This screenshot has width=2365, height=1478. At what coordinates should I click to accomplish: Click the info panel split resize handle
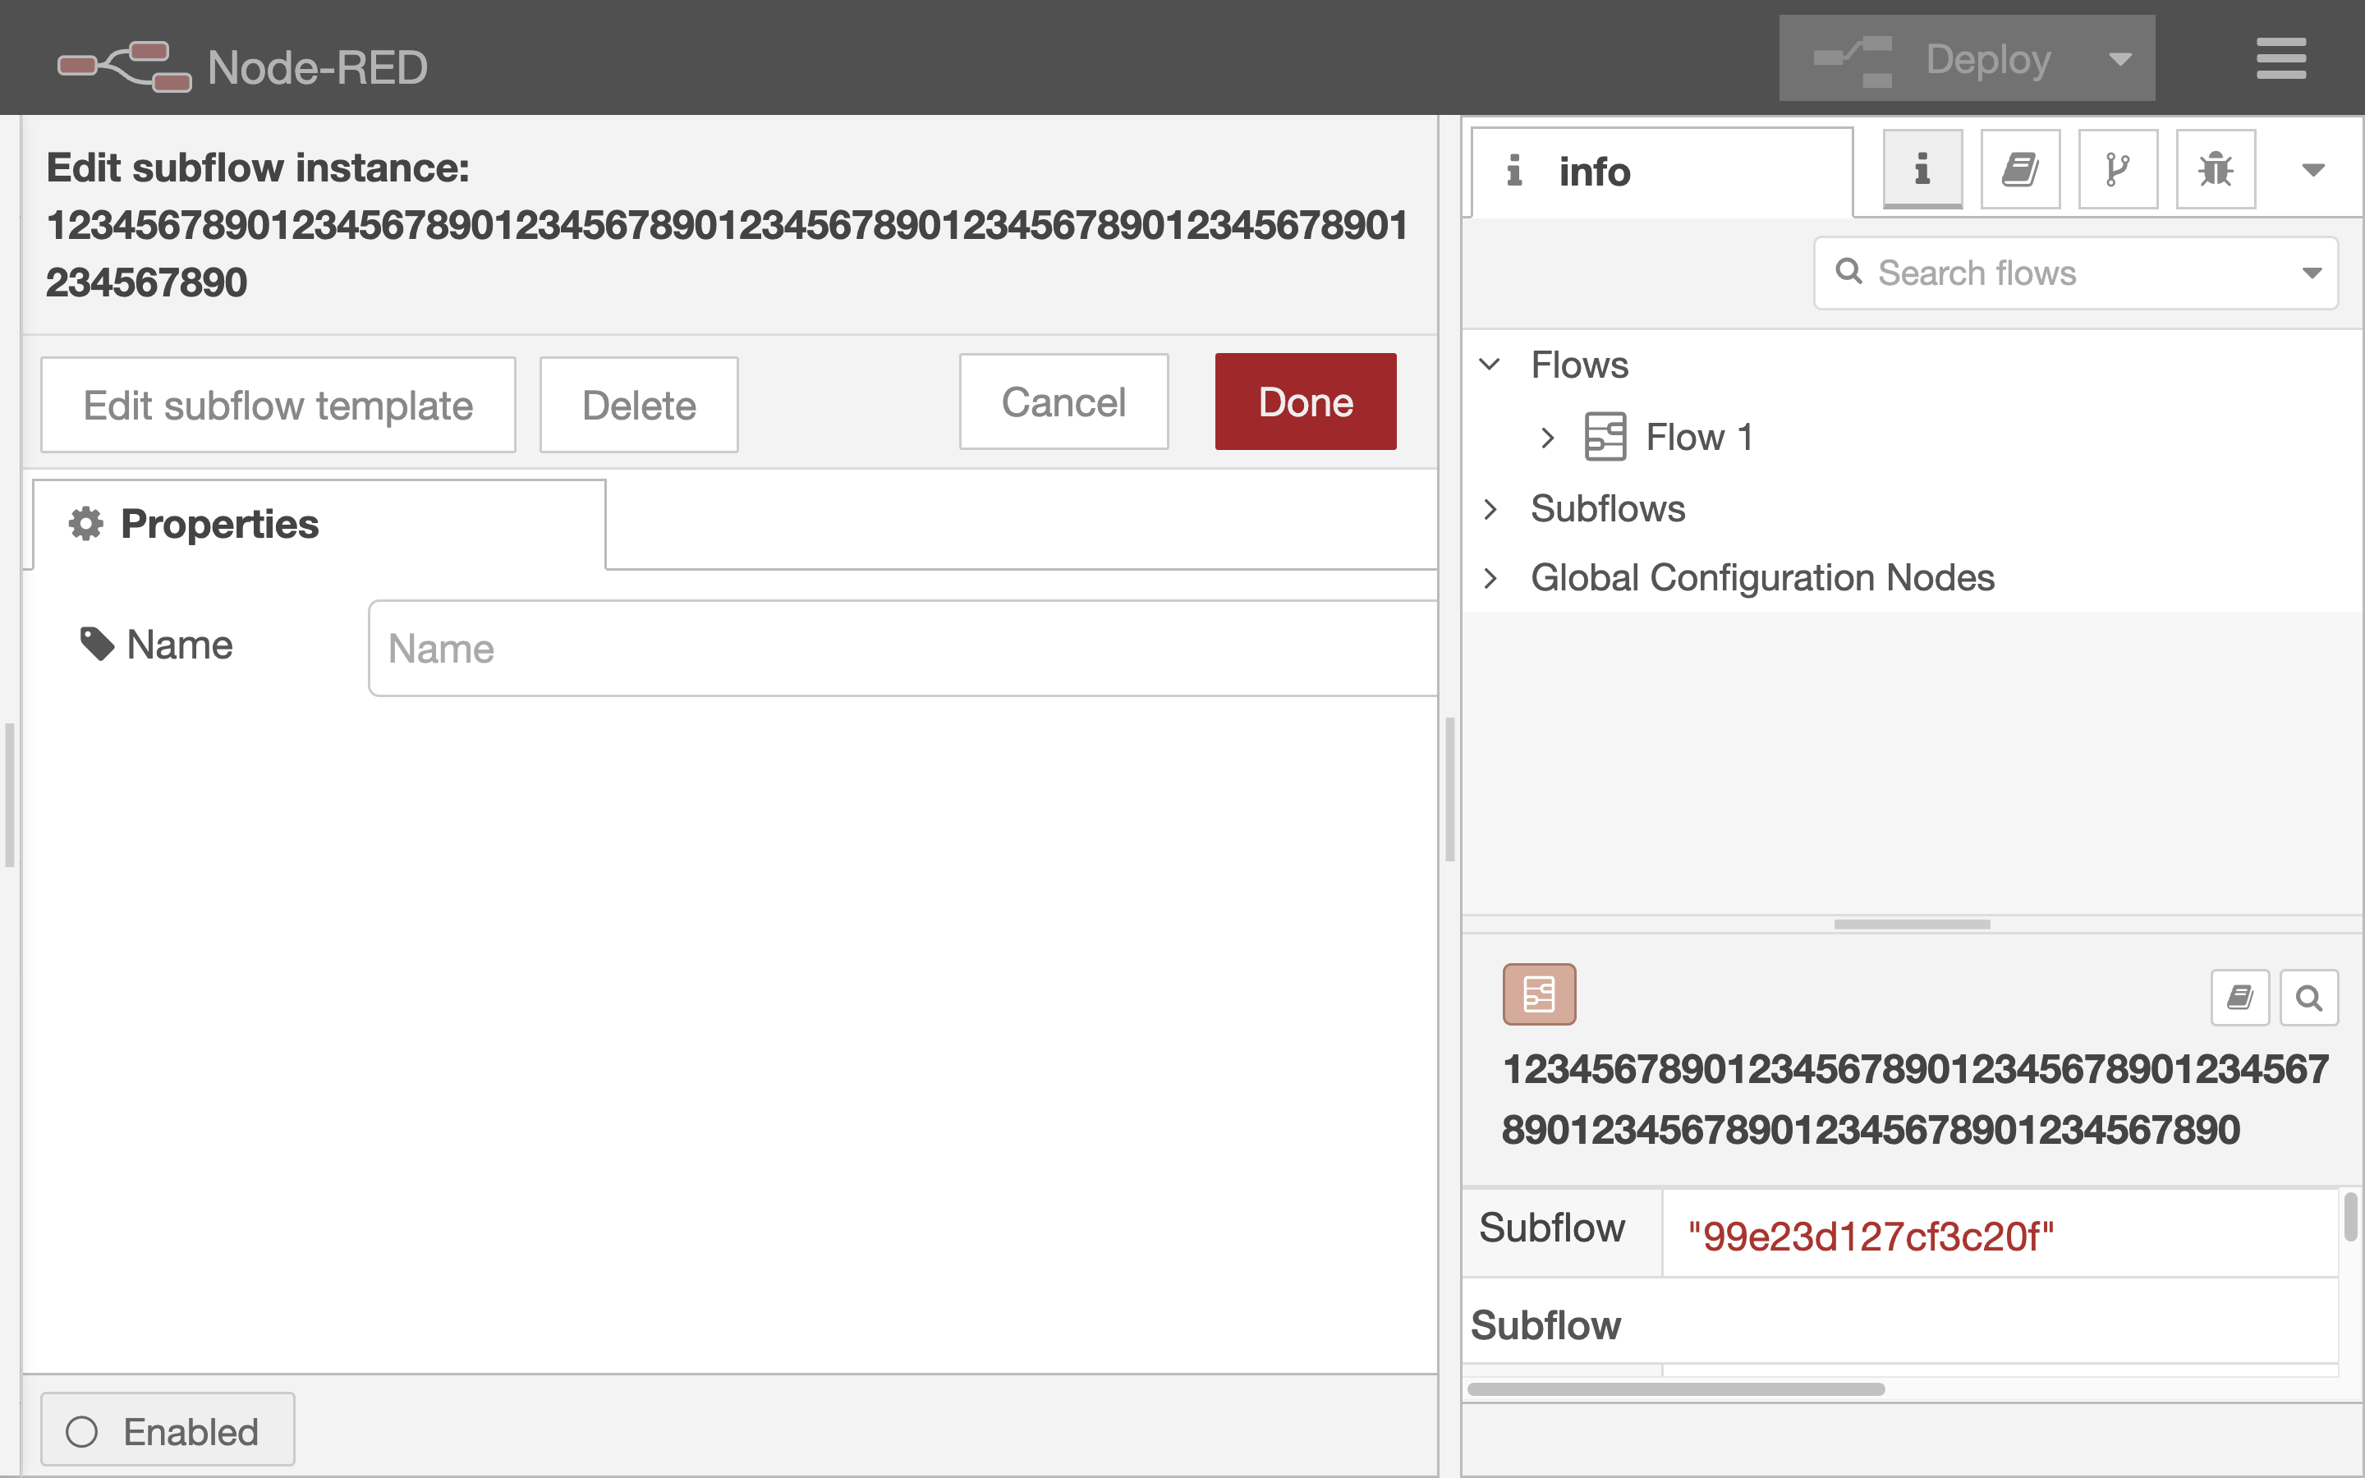coord(1912,924)
